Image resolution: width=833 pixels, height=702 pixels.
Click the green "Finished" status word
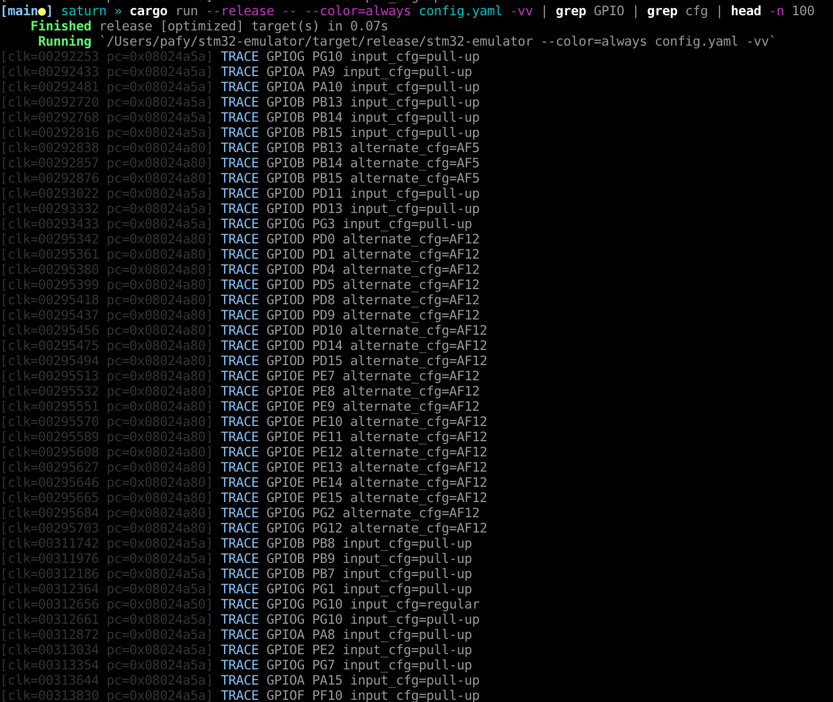61,26
